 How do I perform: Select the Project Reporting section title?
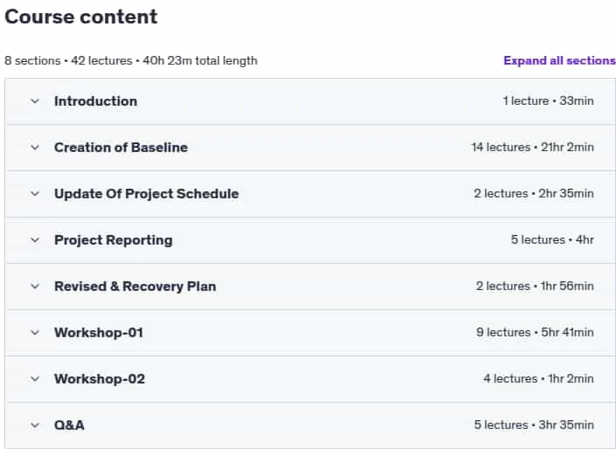[114, 240]
